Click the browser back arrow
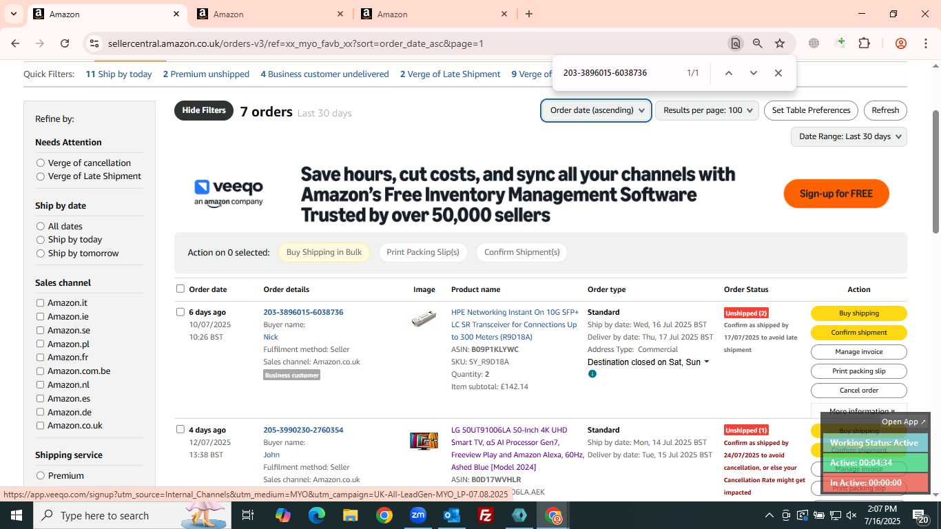Screen dimensions: 941x529 click(x=15, y=43)
